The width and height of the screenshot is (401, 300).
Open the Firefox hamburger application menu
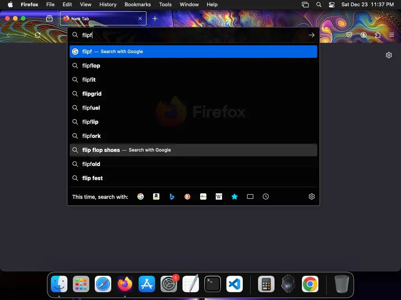pos(392,35)
